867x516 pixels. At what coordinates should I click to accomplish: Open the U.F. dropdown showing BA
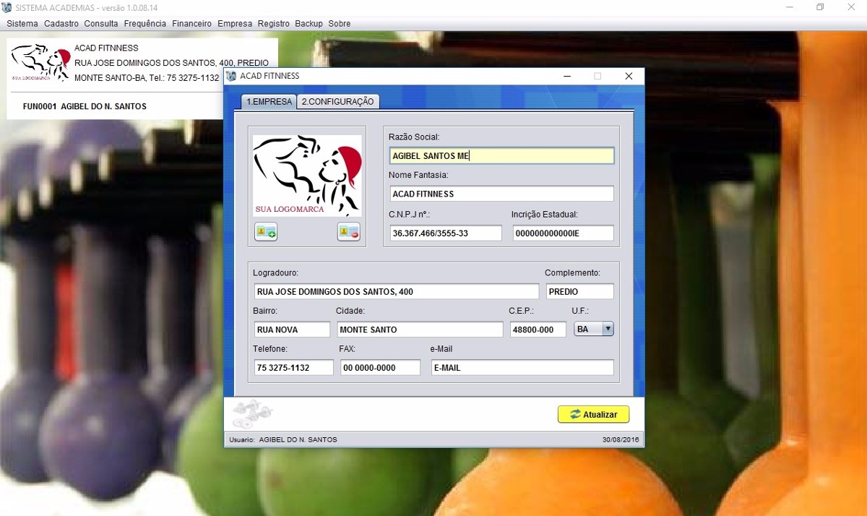[609, 329]
